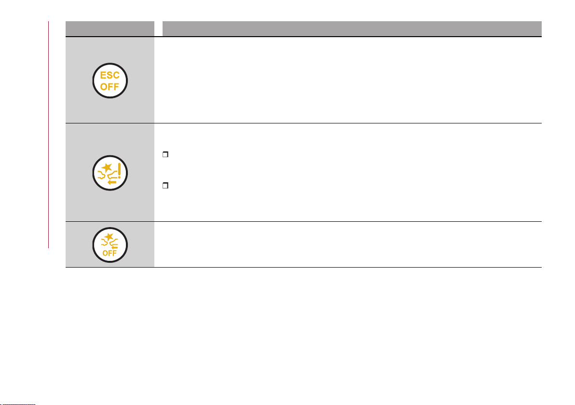
Task: Click the left arrow in the middle collision icon
Action: [112, 182]
